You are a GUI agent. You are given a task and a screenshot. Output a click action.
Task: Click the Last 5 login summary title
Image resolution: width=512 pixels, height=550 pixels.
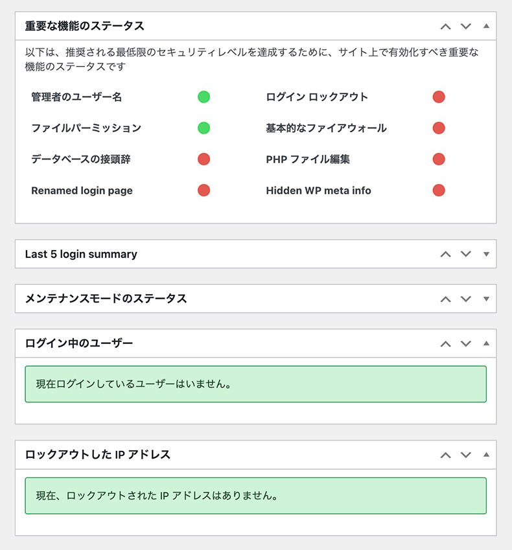80,254
